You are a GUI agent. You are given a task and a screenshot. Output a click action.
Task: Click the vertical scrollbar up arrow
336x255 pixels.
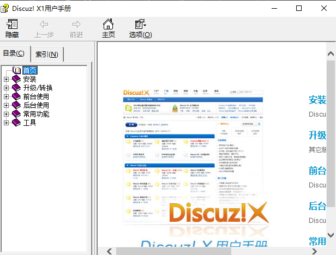[x=331, y=54]
